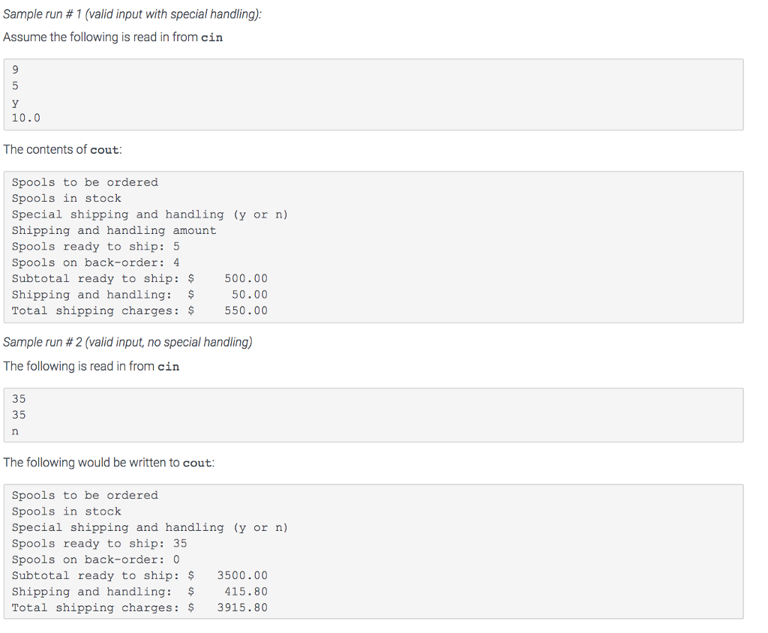
Task: Click the "n" line in second input block
Action: (15, 430)
